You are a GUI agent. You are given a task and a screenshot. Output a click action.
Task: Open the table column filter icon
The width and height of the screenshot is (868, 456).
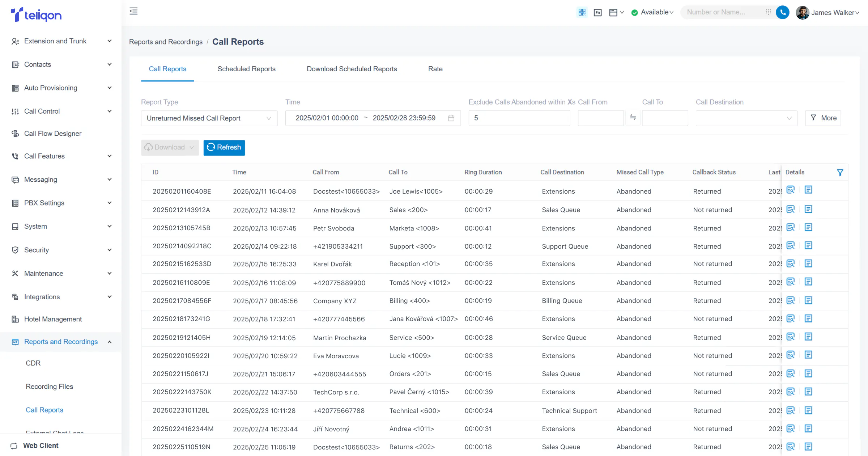pos(840,173)
